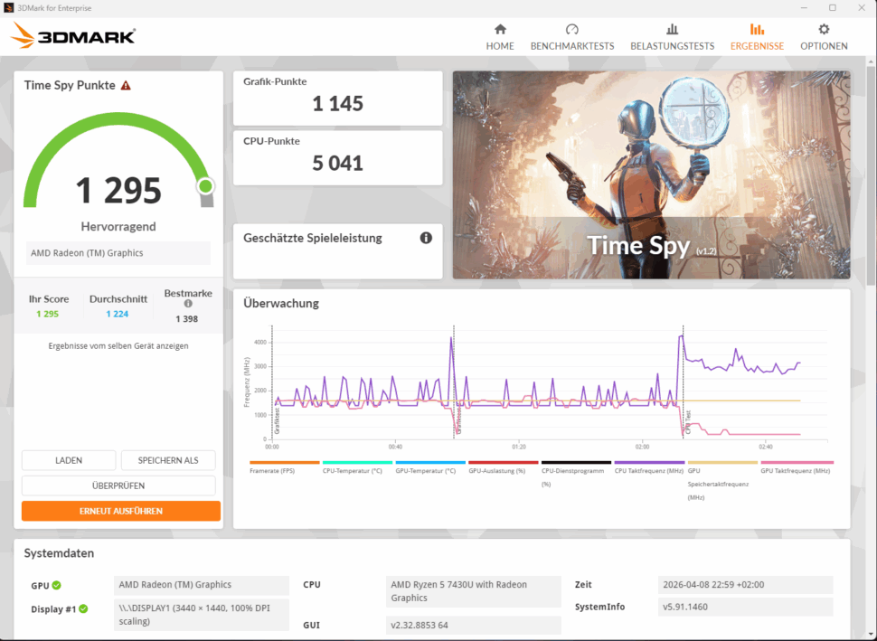Screen dimensions: 877x641
Task: Select the 'AMD Radeon (TM) Graphics' label under gauge
Action: click(x=118, y=253)
